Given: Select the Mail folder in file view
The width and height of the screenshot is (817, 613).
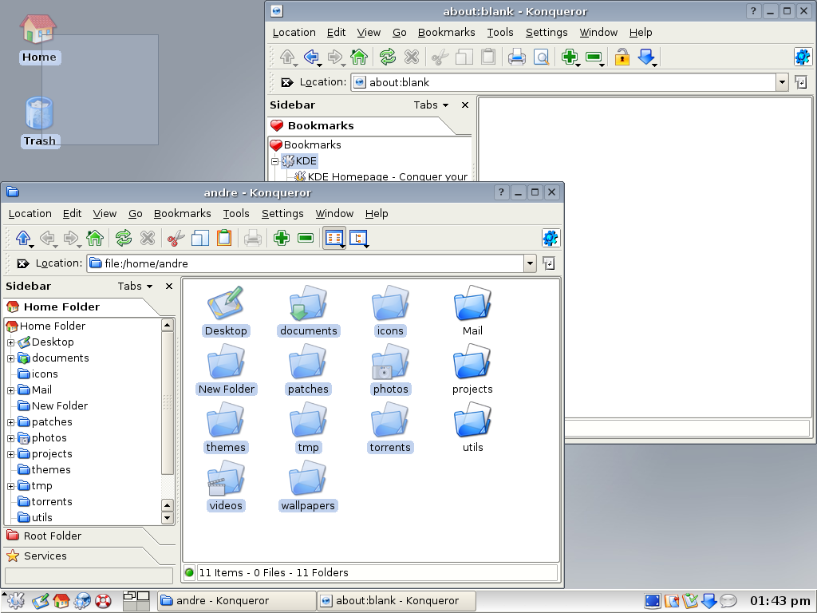Looking at the screenshot, I should tap(472, 311).
